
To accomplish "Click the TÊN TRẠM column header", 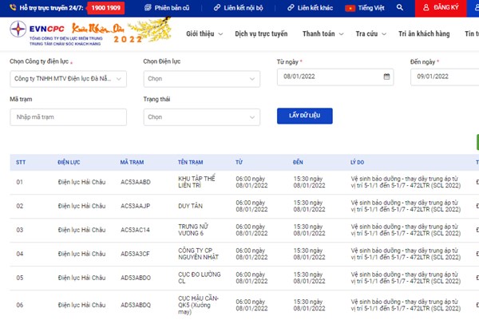I will coord(190,163).
